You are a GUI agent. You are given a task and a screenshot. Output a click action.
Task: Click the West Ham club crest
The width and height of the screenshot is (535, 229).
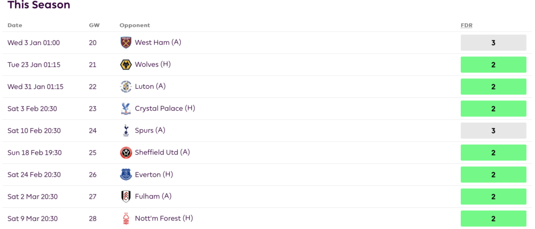tap(126, 43)
